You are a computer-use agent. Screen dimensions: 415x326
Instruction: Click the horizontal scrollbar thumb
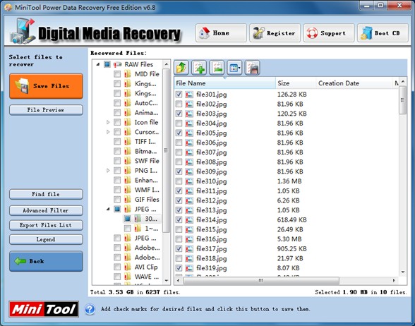[261, 281]
